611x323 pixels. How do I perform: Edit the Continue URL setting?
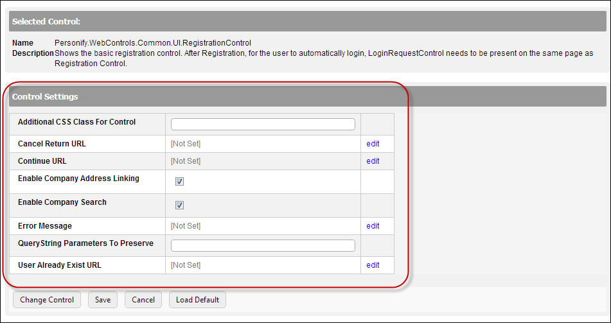click(373, 161)
